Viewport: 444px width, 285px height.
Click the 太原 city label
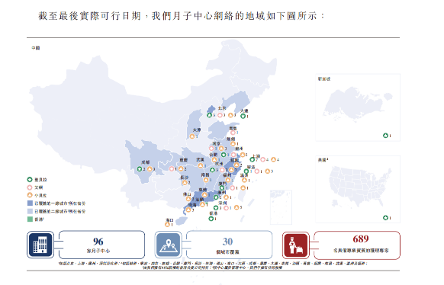pyautogui.click(x=197, y=130)
